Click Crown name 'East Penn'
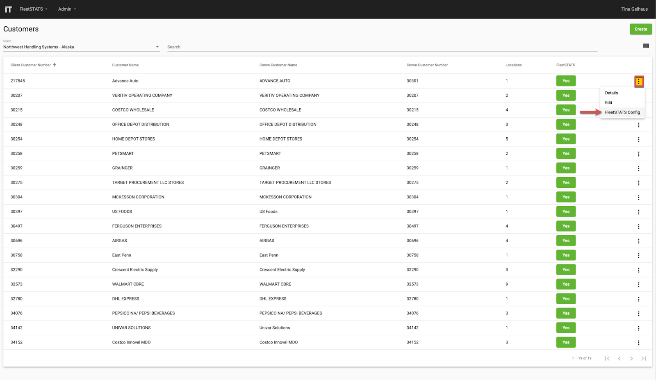 click(x=269, y=255)
